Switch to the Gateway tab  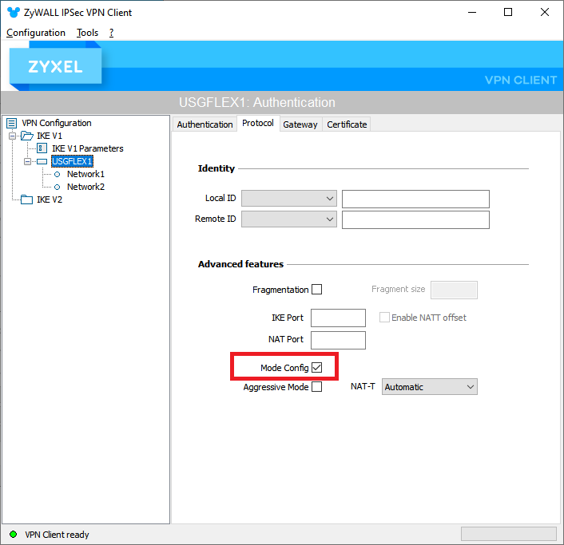coord(300,124)
